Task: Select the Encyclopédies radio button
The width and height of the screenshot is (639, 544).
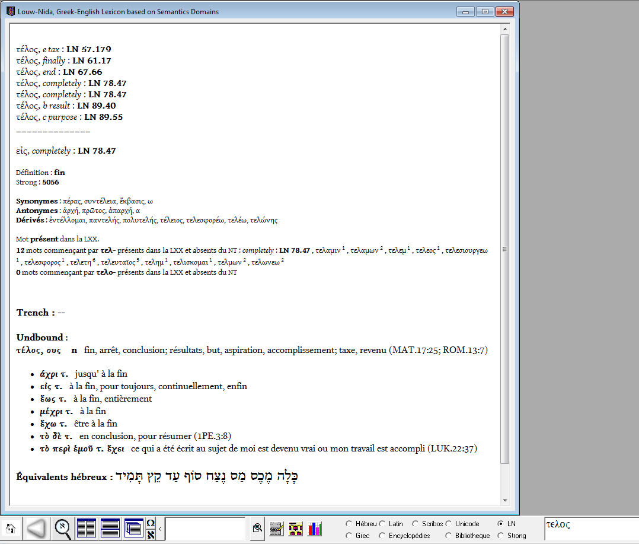Action: pyautogui.click(x=382, y=536)
